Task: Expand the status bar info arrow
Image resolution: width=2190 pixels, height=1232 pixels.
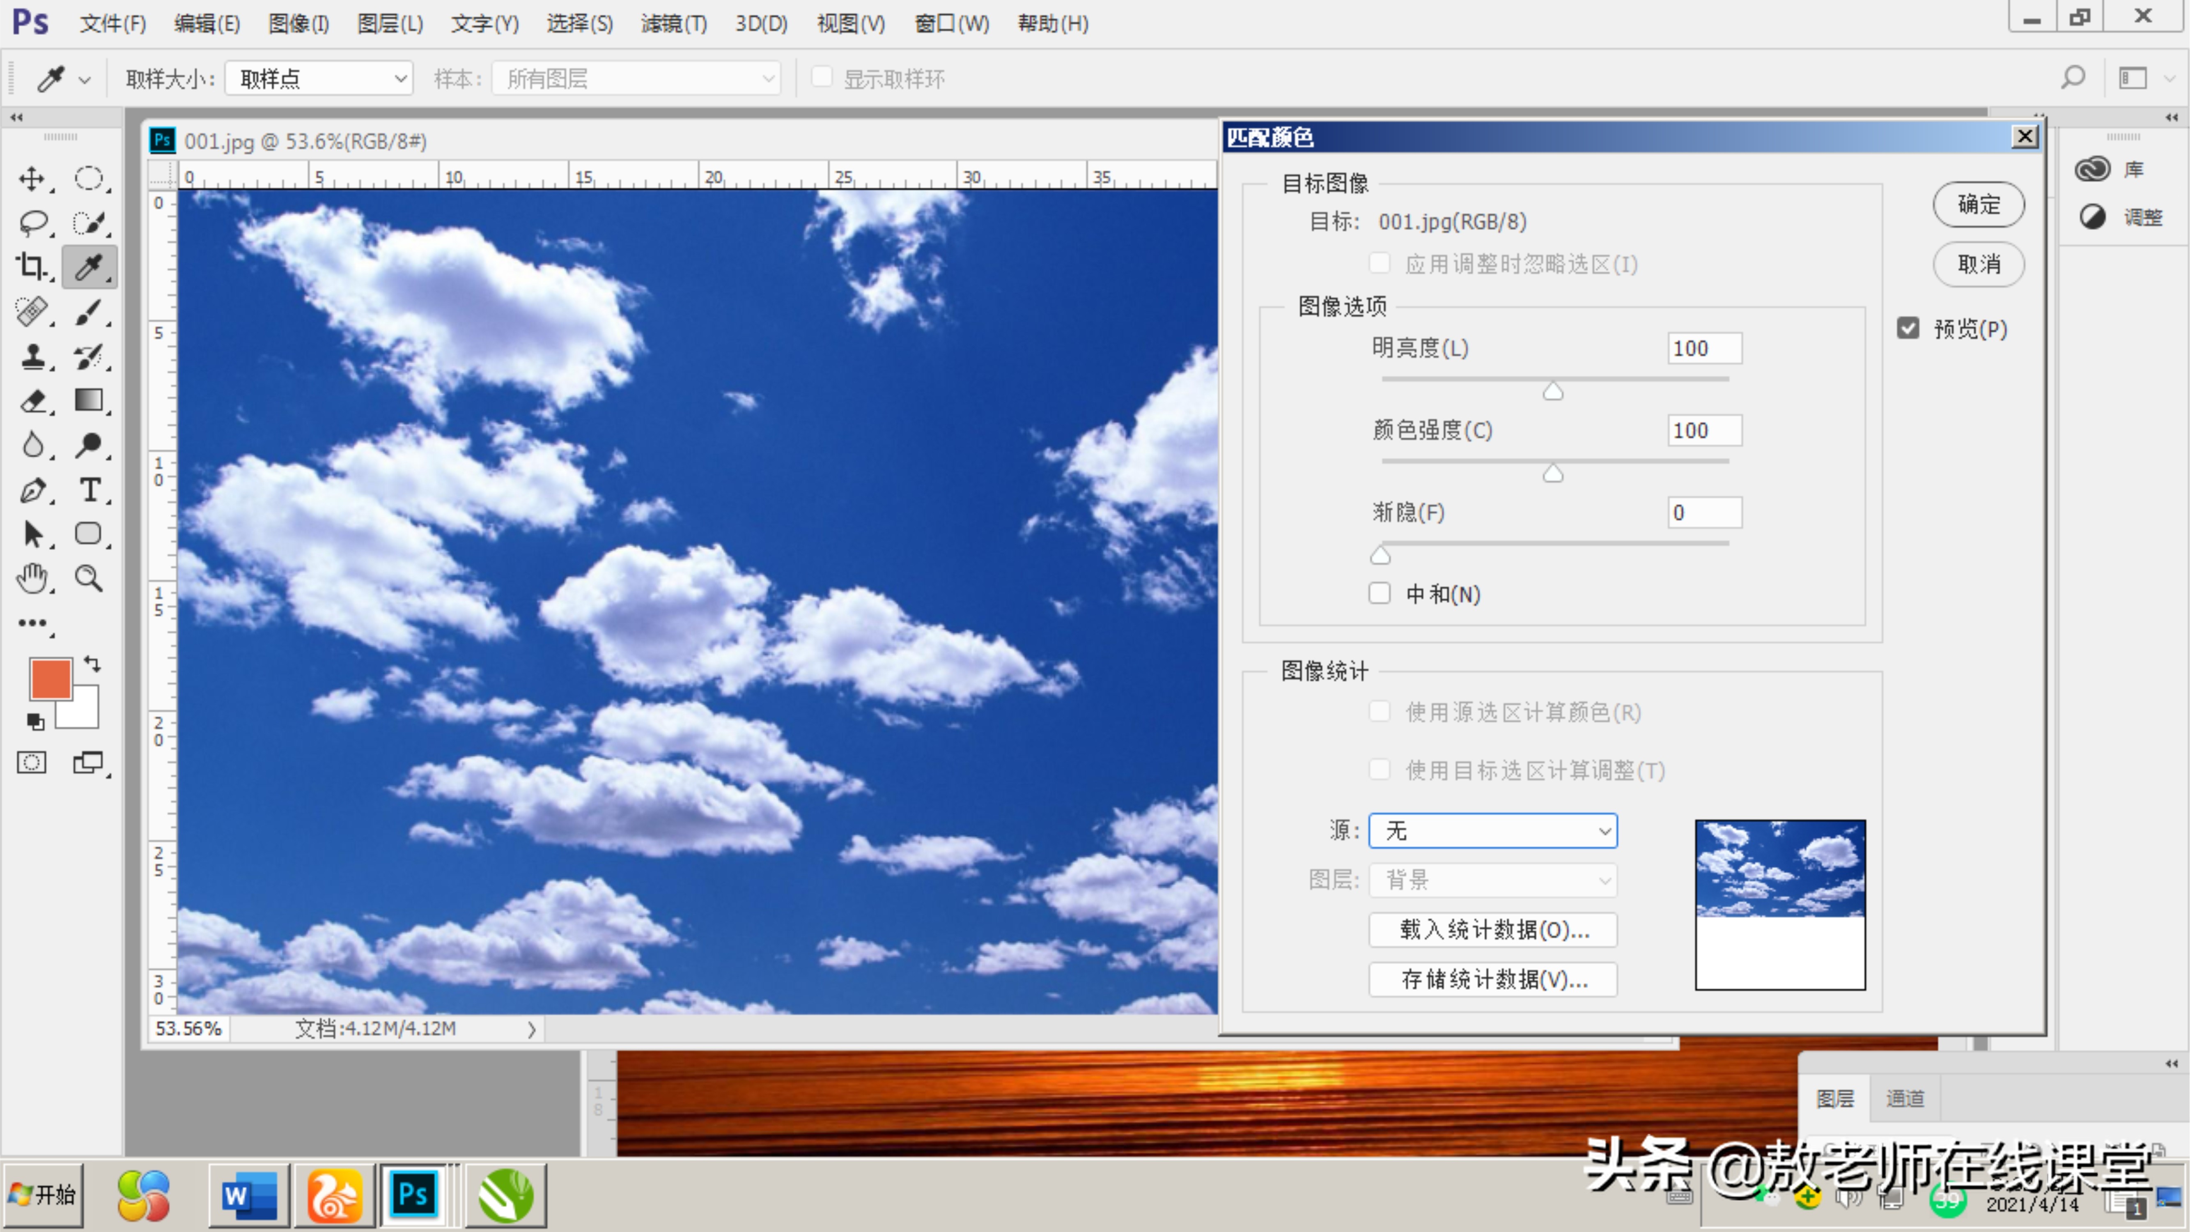Action: click(531, 1030)
